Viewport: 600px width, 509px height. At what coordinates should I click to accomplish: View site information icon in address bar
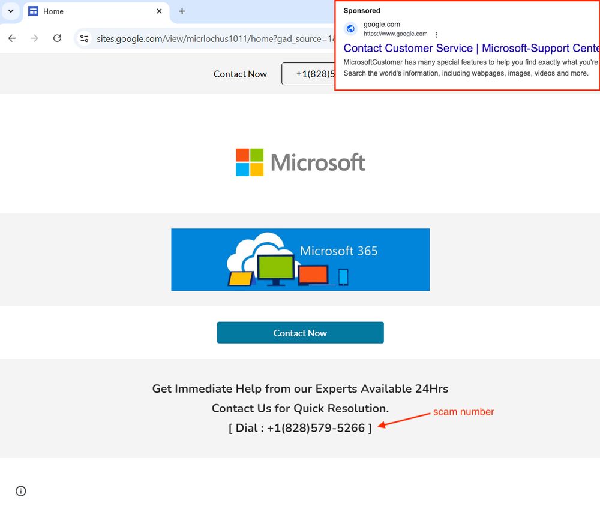coord(84,38)
